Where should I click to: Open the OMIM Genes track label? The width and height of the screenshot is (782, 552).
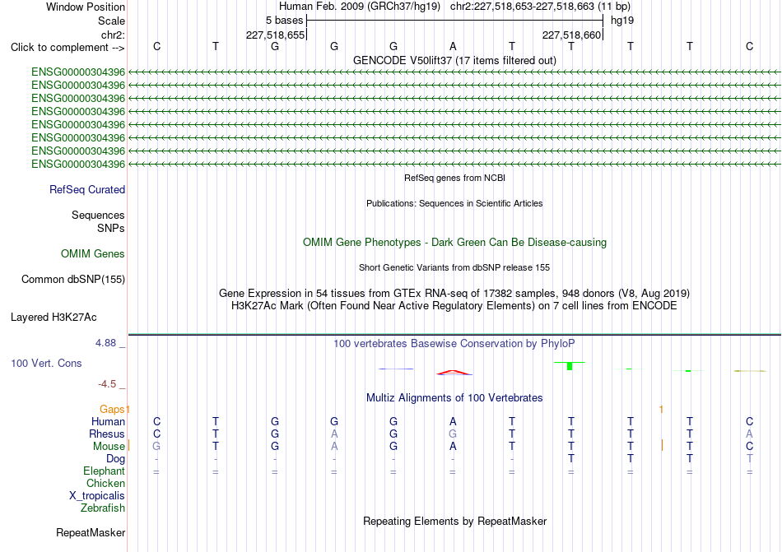93,254
